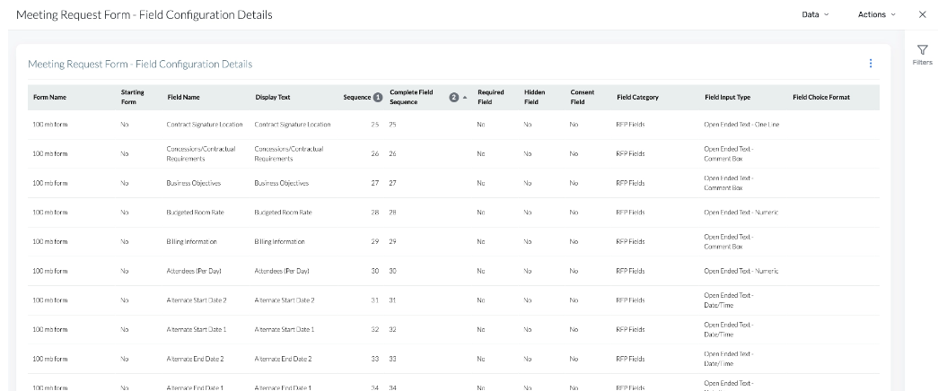938x391 pixels.
Task: Click the sort badge 2 on Complete Field Sequence
Action: [453, 97]
